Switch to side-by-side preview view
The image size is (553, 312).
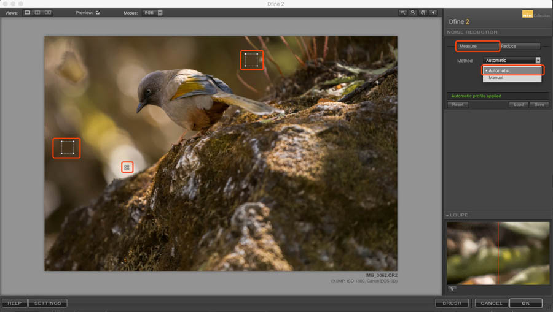click(47, 13)
